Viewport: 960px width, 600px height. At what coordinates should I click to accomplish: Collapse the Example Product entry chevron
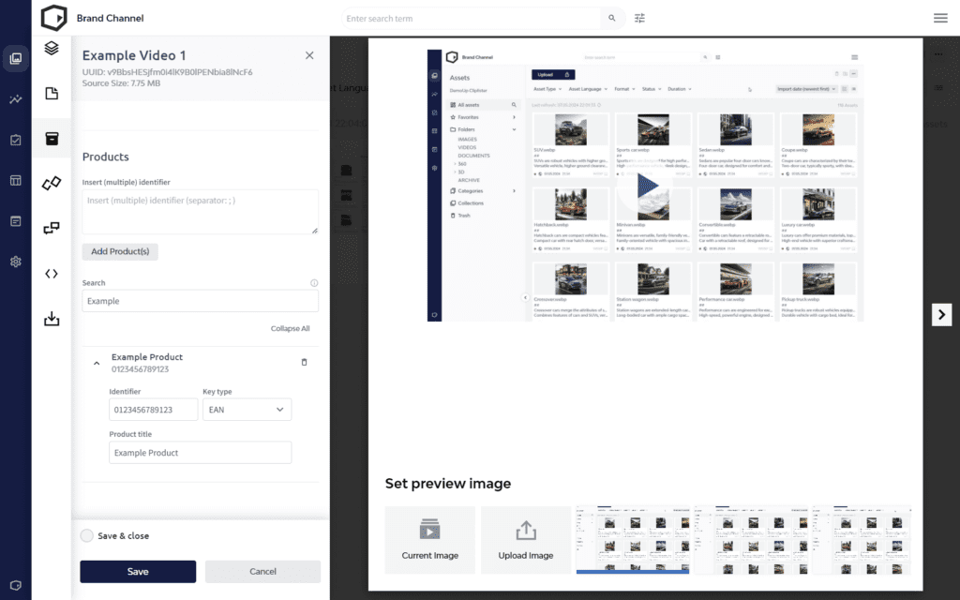click(x=96, y=363)
